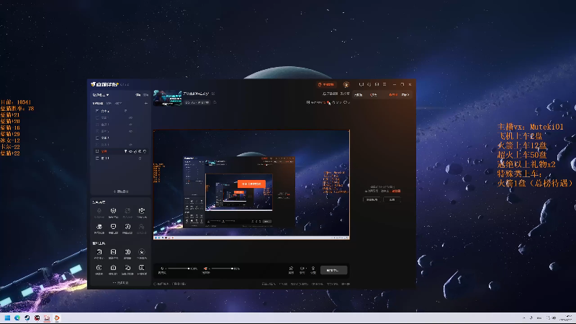Image resolution: width=576 pixels, height=324 pixels.
Task: Select the third tab above the source list
Action: point(118,104)
